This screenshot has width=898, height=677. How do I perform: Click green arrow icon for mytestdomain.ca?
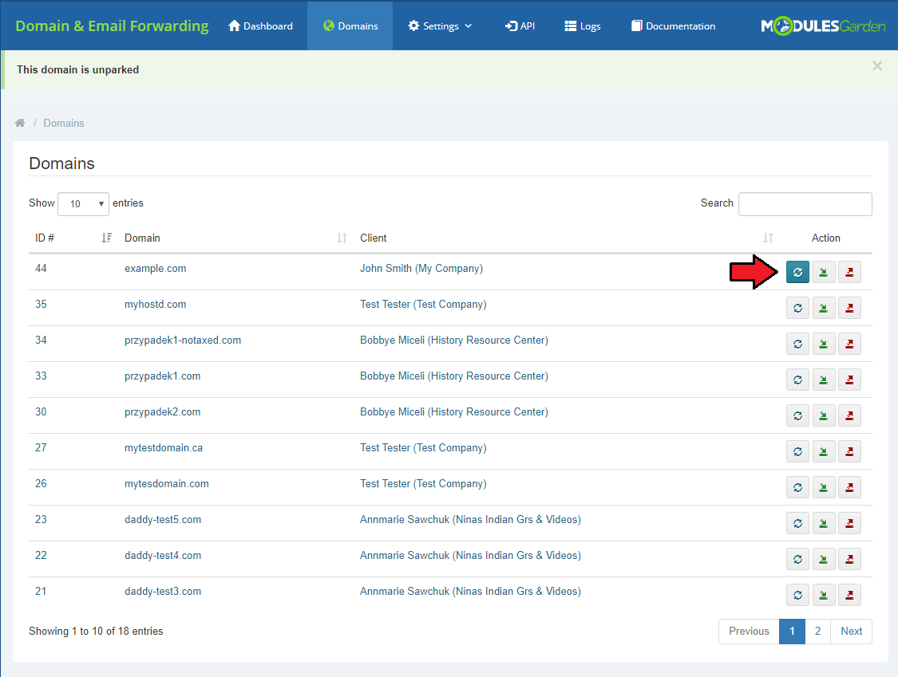click(x=824, y=451)
